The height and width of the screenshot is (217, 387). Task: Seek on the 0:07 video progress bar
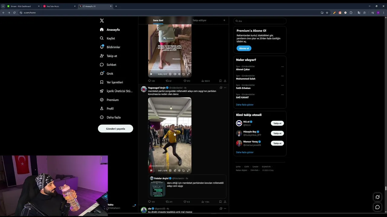click(170, 166)
